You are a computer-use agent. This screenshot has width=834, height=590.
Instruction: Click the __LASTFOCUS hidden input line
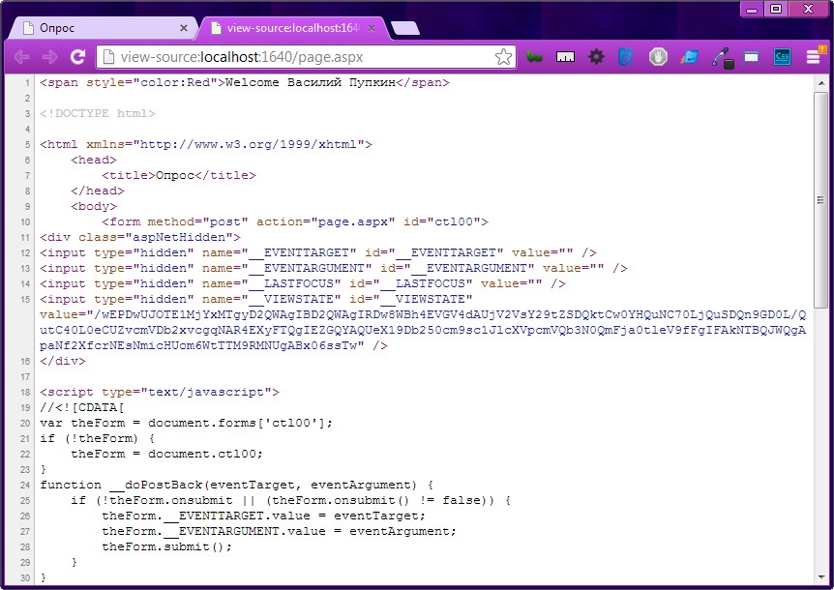[302, 283]
